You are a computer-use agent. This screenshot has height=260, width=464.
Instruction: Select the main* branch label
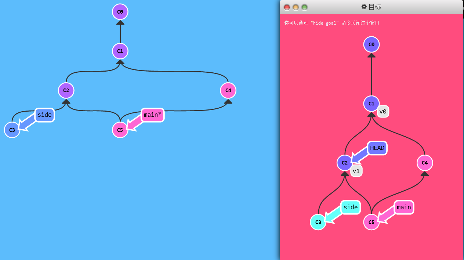click(x=152, y=115)
